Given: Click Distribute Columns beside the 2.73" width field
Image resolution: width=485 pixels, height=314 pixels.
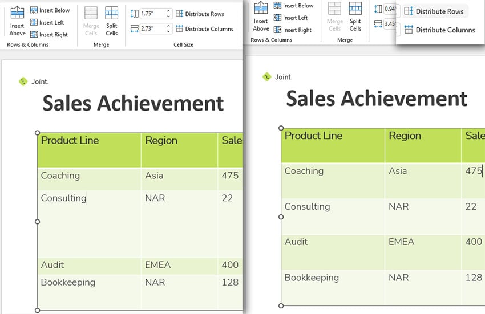Looking at the screenshot, I should coord(204,29).
